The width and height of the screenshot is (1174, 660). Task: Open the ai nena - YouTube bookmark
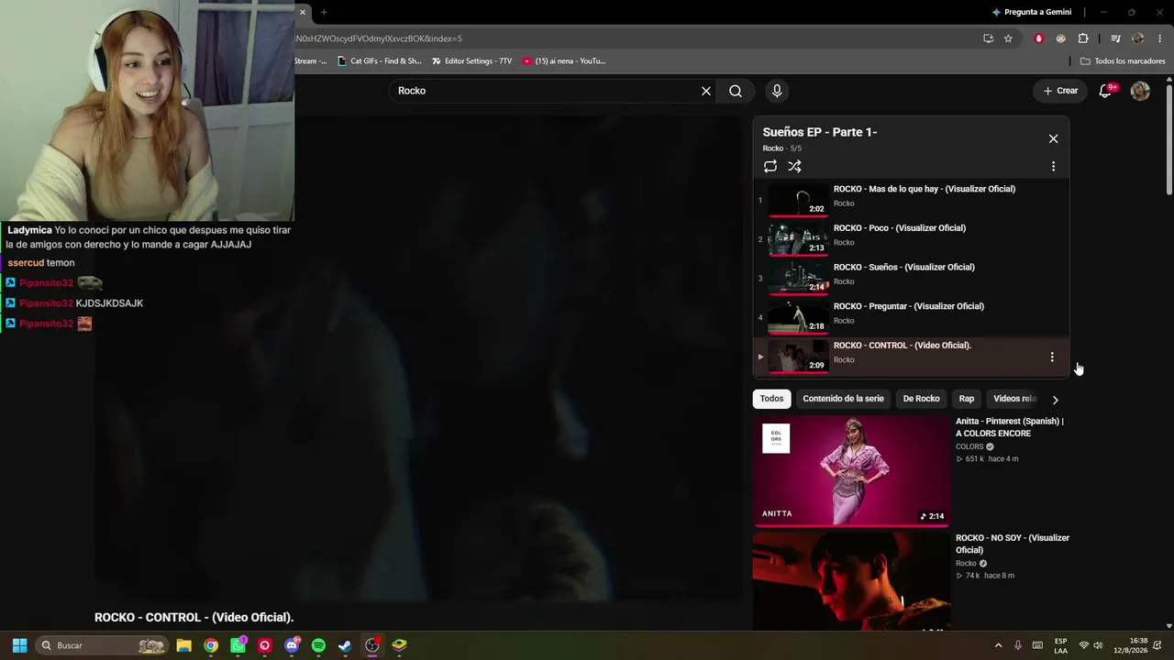point(564,61)
